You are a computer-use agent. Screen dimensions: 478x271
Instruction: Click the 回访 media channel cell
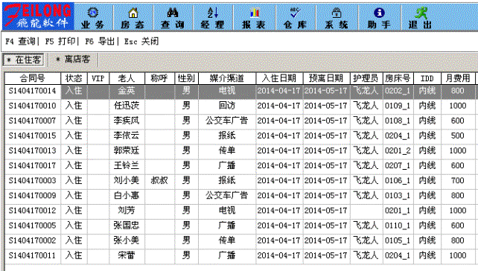[x=227, y=106]
